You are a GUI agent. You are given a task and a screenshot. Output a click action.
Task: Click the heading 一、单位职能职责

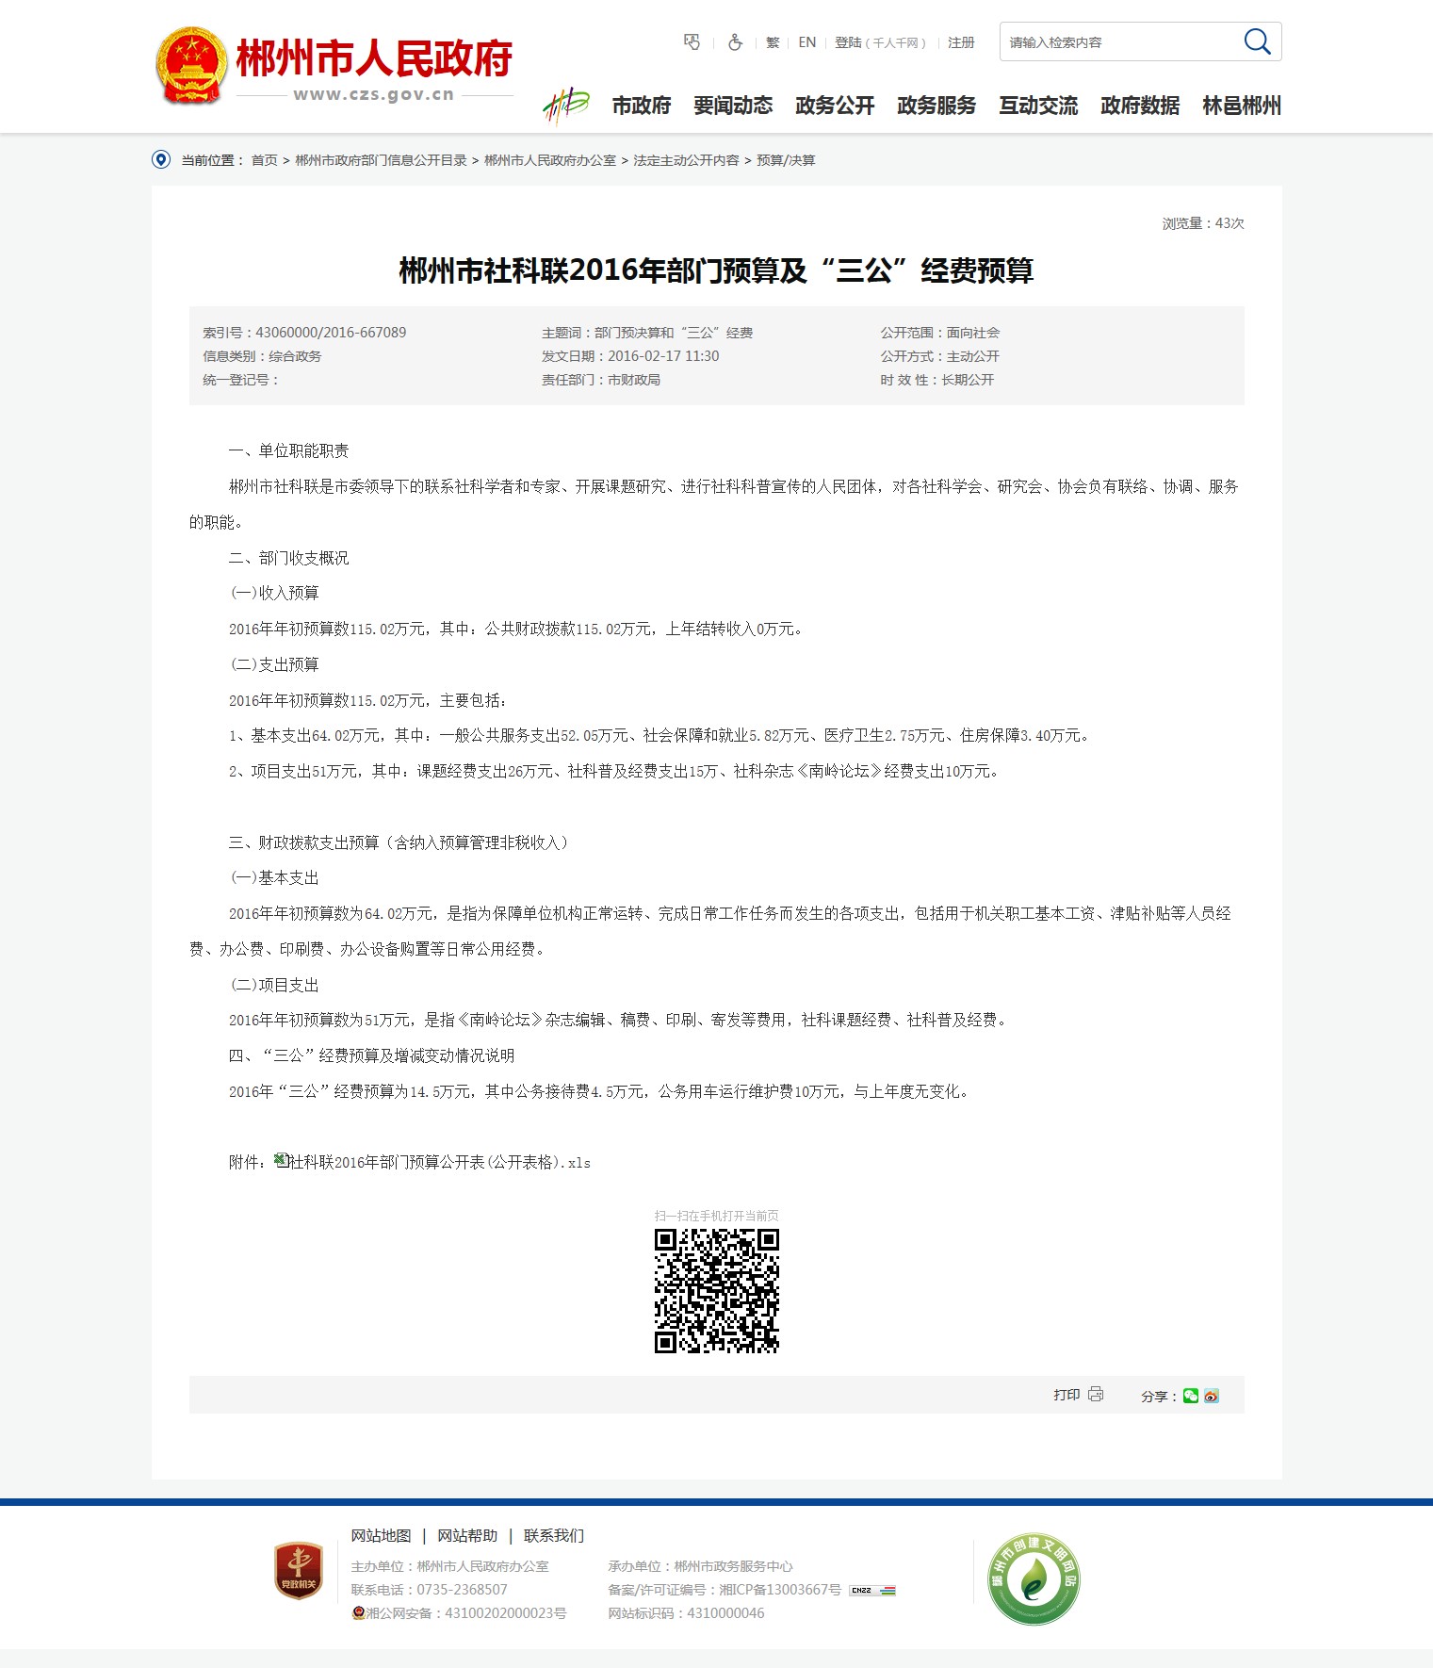click(x=289, y=450)
